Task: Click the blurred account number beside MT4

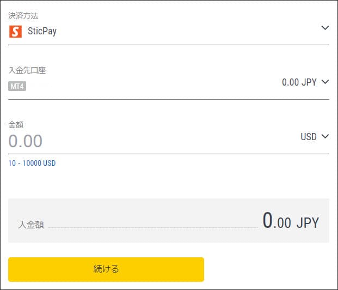Action: (39, 86)
